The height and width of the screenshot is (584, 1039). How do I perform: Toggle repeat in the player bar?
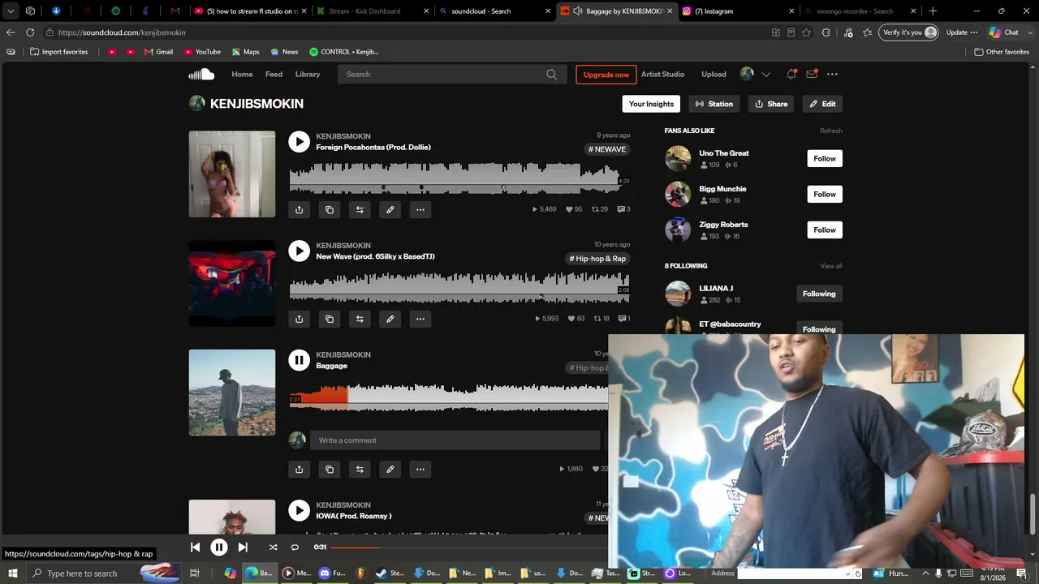(x=295, y=547)
